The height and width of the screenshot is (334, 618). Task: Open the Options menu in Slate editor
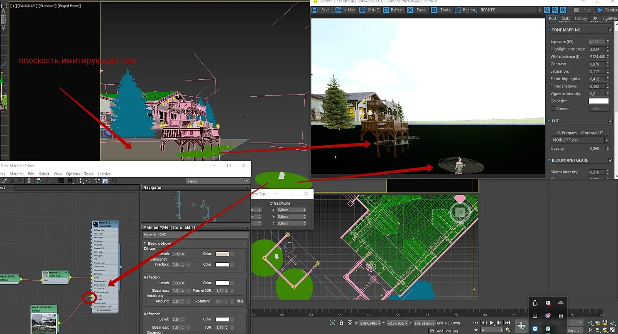coord(73,174)
